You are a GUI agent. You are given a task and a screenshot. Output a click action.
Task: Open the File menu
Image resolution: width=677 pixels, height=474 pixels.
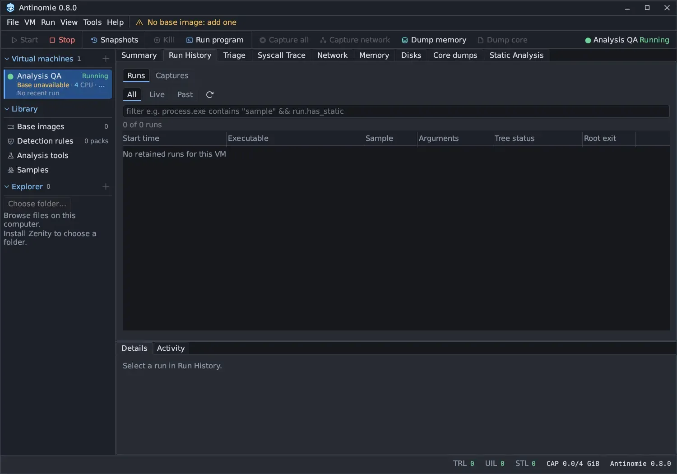[x=13, y=23]
